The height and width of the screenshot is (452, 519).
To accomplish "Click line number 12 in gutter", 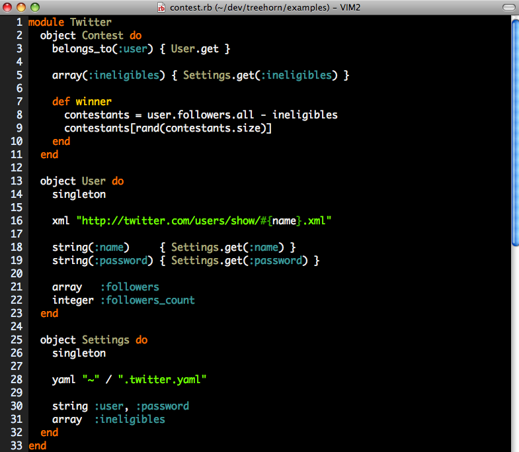I will (x=17, y=168).
